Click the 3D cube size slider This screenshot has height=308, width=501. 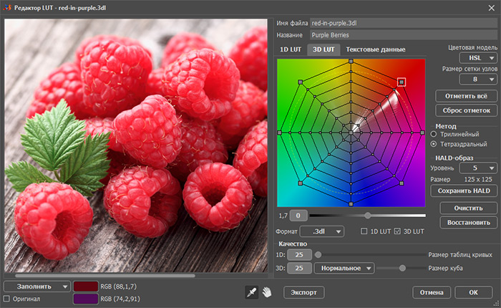click(x=402, y=268)
